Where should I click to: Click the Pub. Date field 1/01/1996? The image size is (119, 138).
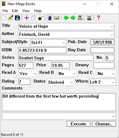[102, 42]
